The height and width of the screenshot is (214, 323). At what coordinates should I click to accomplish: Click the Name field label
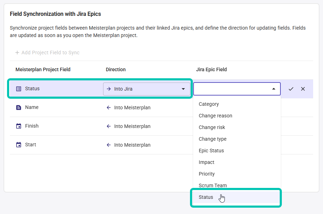pos(32,107)
